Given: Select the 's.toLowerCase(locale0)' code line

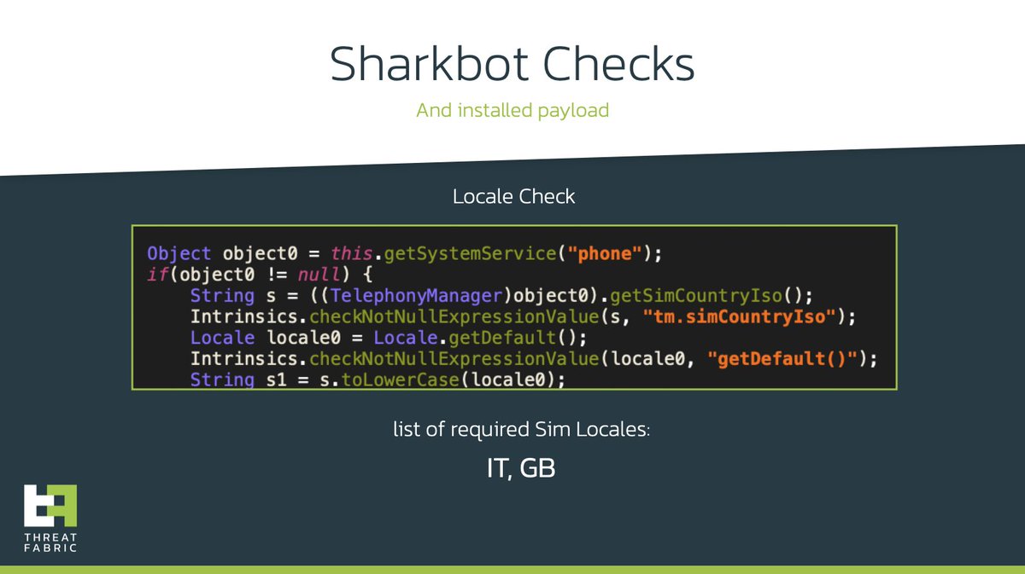Looking at the screenshot, I should [x=378, y=380].
